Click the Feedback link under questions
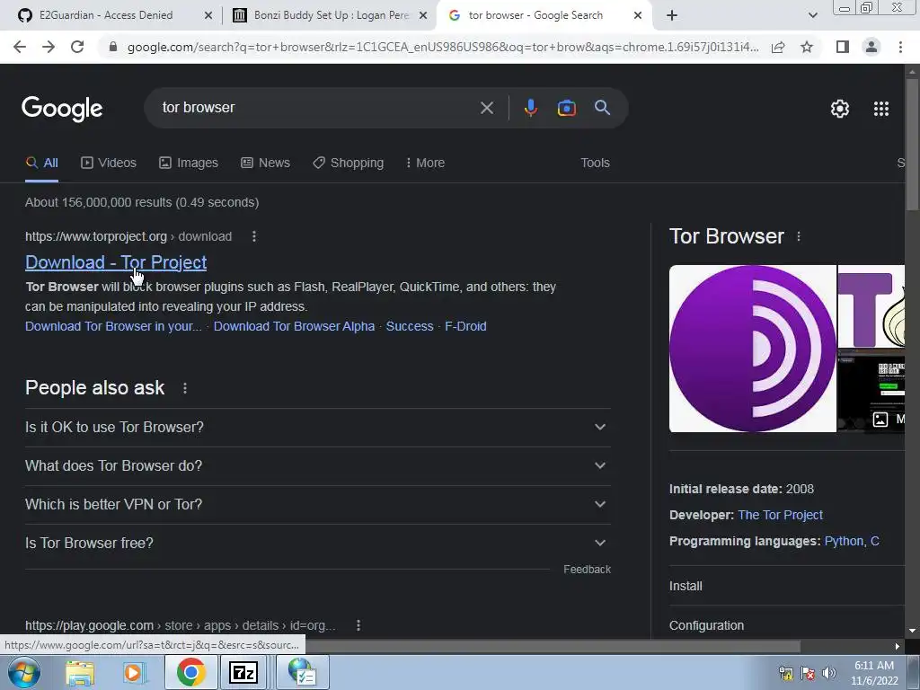 point(587,570)
